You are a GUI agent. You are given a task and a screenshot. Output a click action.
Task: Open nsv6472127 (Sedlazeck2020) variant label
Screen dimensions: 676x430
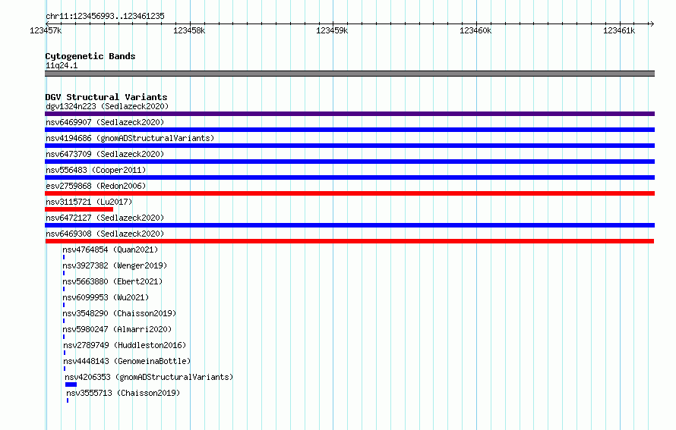click(105, 218)
